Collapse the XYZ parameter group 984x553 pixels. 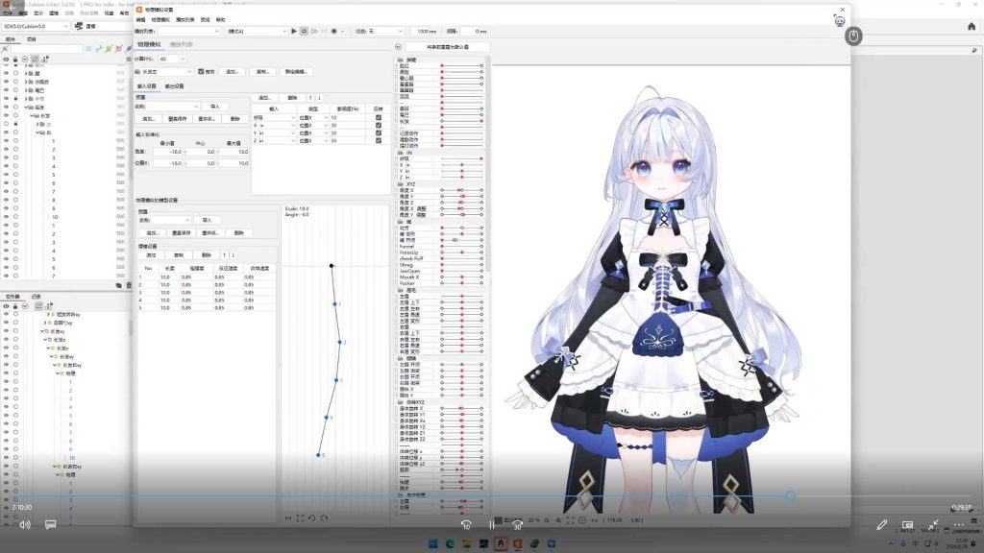pyautogui.click(x=401, y=184)
